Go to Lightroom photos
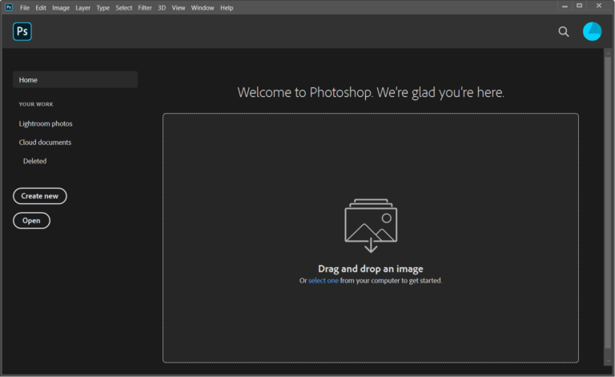The height and width of the screenshot is (377, 615). (x=46, y=123)
